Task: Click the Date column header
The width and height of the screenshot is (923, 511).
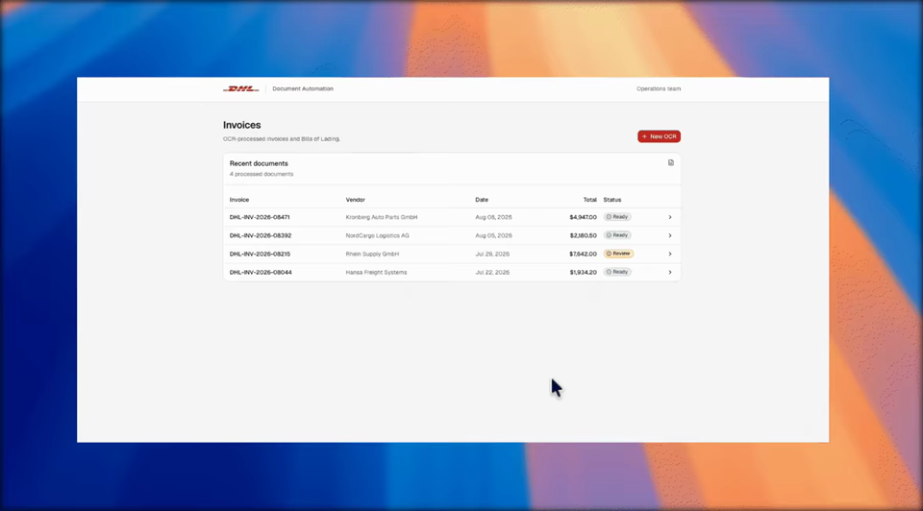Action: (482, 200)
